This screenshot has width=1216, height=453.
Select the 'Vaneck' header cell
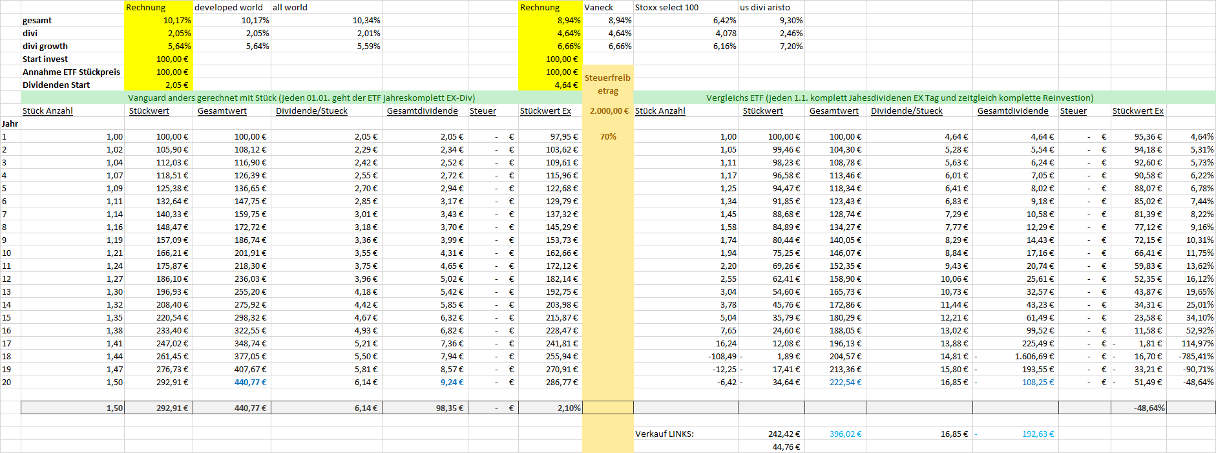click(x=608, y=7)
